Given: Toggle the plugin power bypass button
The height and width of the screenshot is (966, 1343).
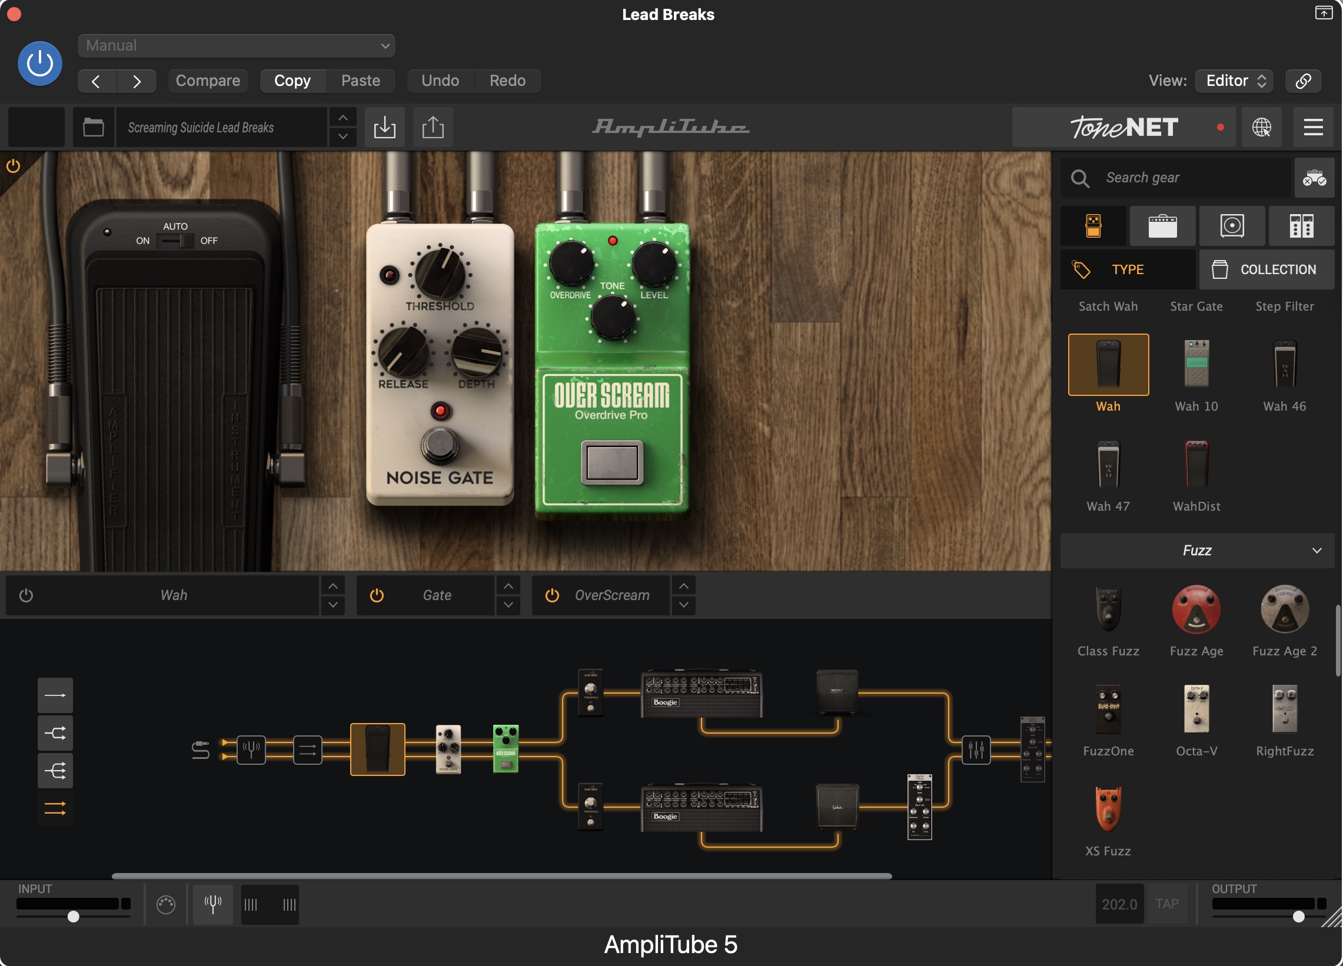Looking at the screenshot, I should [x=39, y=64].
